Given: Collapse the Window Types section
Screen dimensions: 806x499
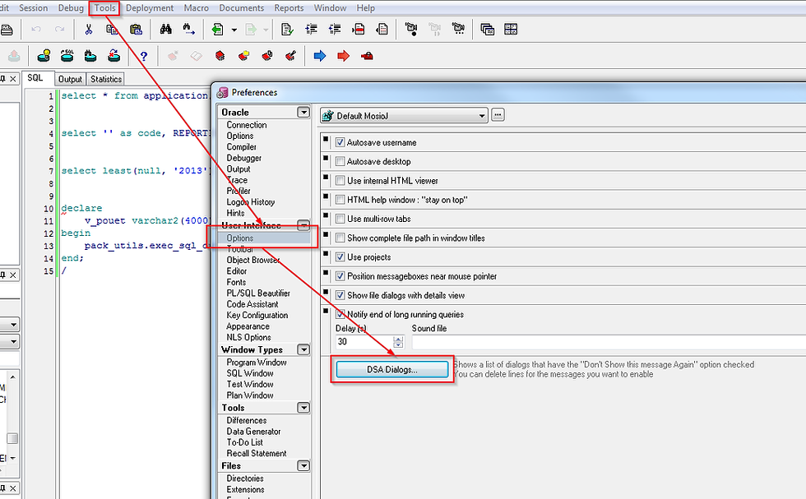Looking at the screenshot, I should click(x=303, y=349).
